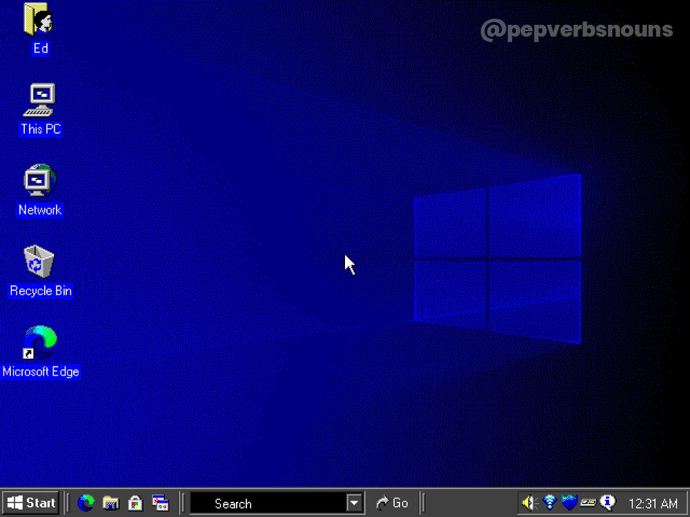Launch the browser from the Quick Launch bar
This screenshot has height=517, width=690.
pos(86,503)
